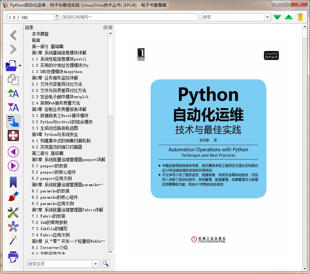Jump to 第3章 定制业务质量报表详解
Image resolution: width=310 pixels, height=274 pixels.
59,109
